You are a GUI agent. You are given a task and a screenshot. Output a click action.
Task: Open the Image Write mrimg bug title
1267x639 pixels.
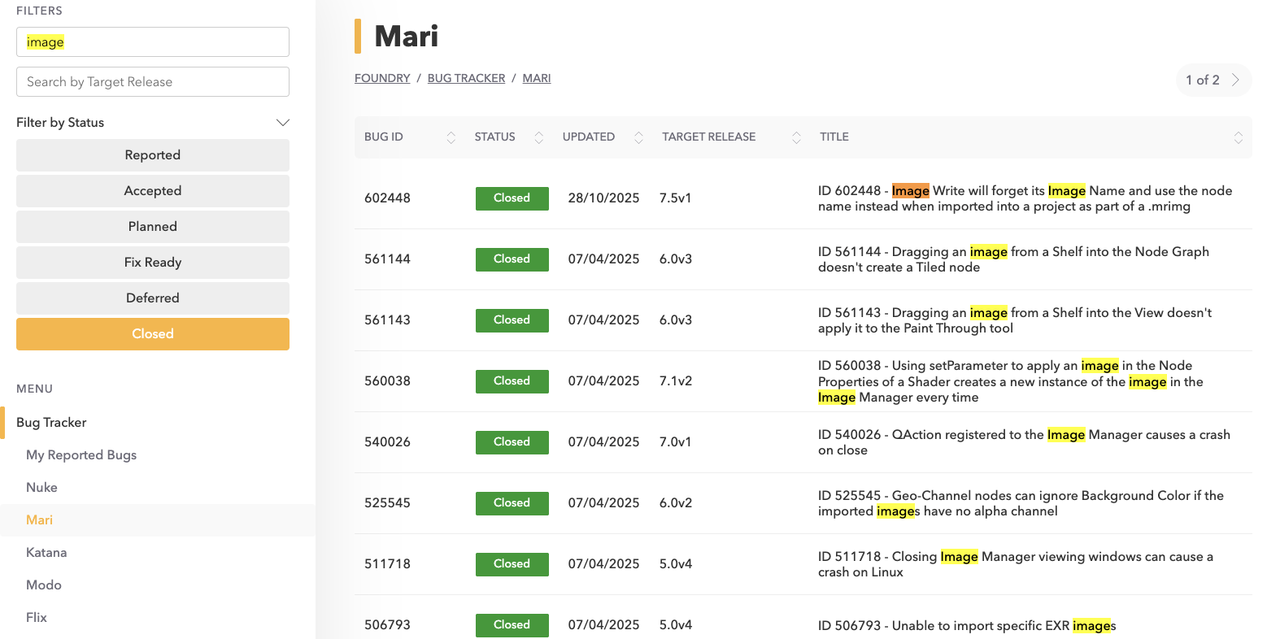pos(1025,199)
